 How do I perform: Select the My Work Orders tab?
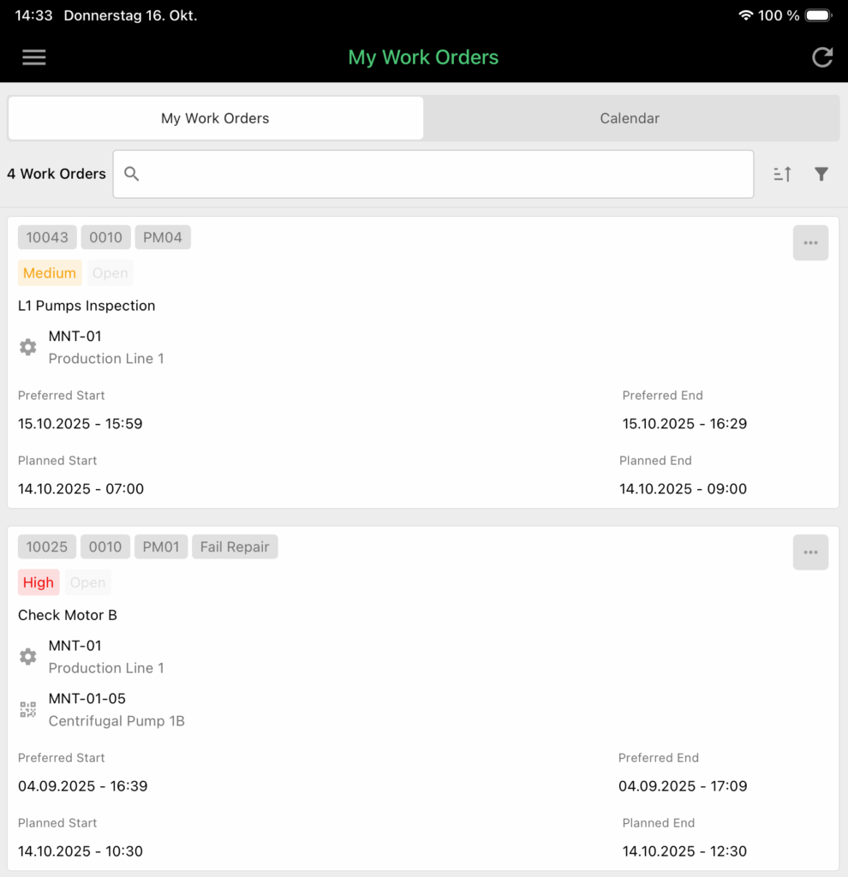tap(215, 118)
